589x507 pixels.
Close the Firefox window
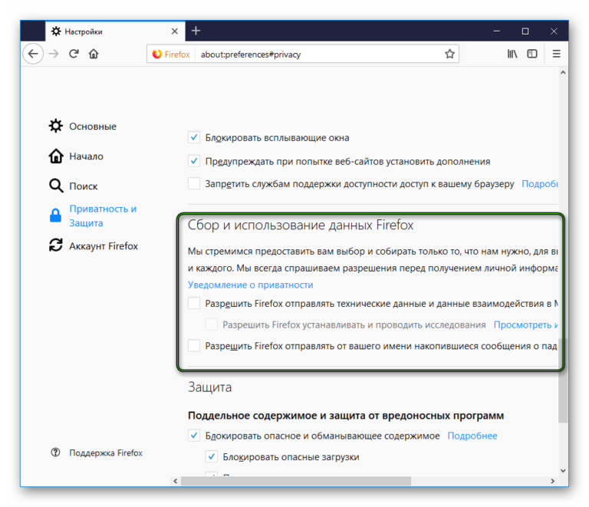[554, 31]
